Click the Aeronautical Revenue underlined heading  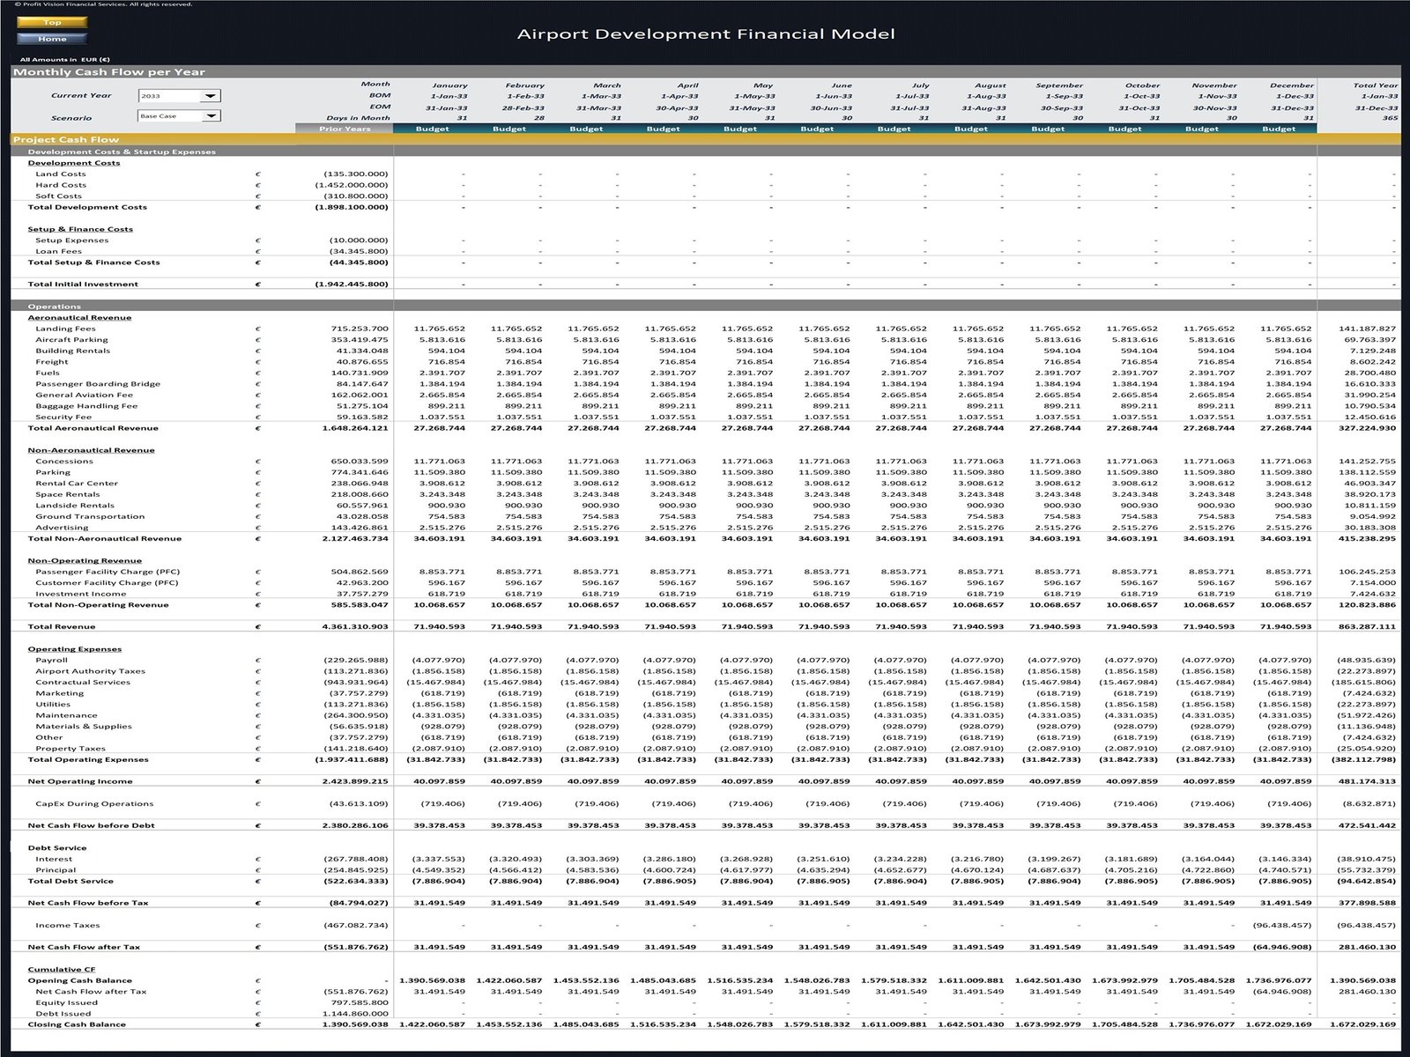click(79, 318)
